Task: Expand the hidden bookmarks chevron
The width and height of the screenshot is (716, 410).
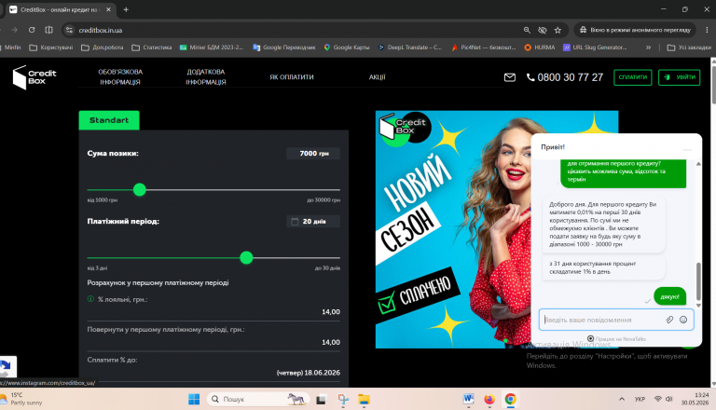Action: coord(648,48)
